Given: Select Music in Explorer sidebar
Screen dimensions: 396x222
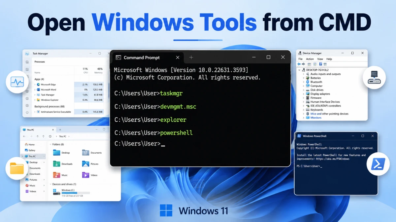Looking at the screenshot, I should tap(32, 185).
